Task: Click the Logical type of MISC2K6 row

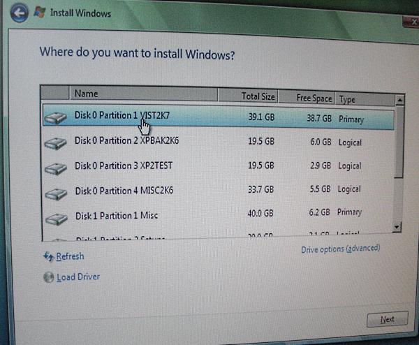Action: tap(349, 189)
